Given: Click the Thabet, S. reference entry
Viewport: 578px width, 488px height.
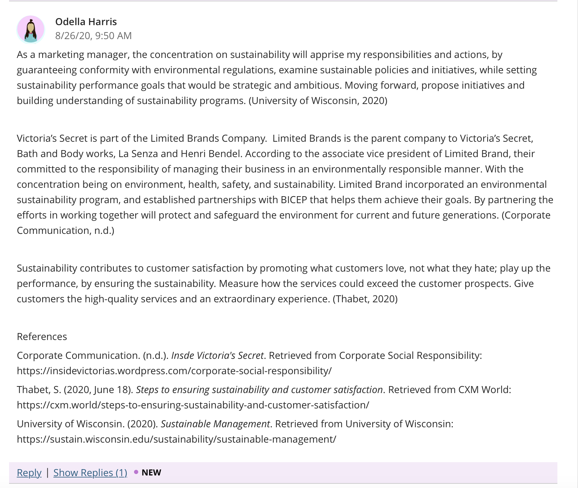Looking at the screenshot, I should [x=264, y=397].
